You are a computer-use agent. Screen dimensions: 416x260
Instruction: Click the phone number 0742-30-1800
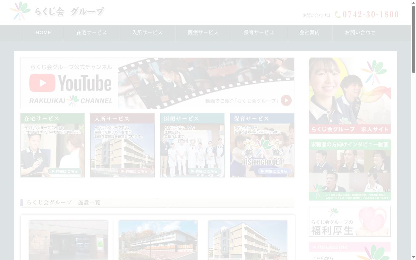(371, 15)
